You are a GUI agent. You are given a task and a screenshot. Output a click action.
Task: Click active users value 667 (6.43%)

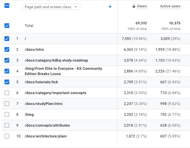point(170,82)
